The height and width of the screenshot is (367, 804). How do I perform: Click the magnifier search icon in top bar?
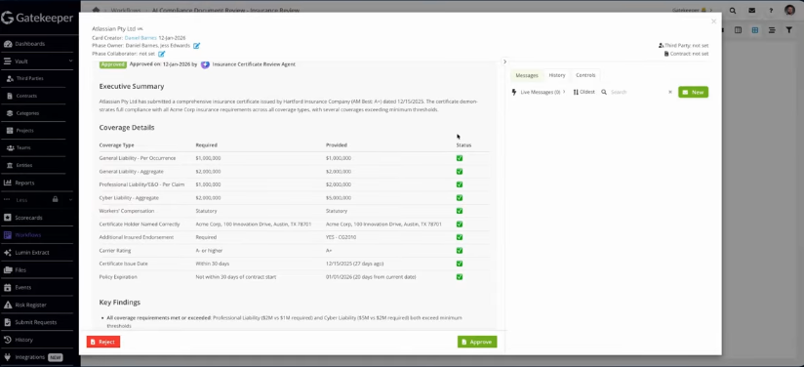click(733, 11)
